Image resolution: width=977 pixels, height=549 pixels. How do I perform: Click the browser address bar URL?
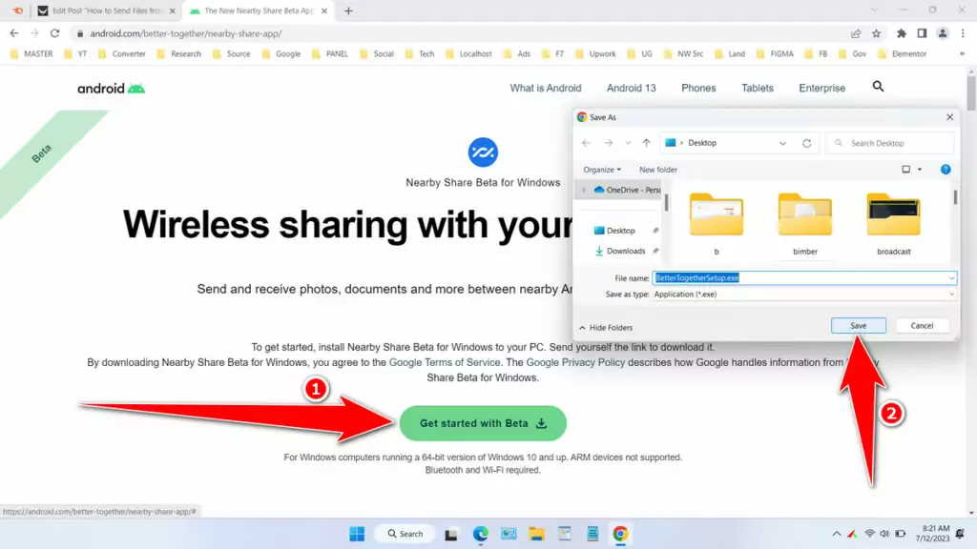tap(186, 33)
